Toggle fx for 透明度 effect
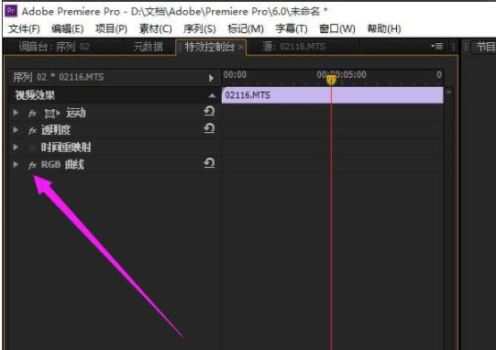The width and height of the screenshot is (496, 350). tap(32, 130)
